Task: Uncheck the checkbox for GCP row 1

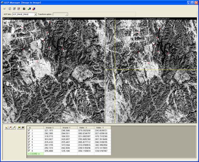Action: [29, 131]
